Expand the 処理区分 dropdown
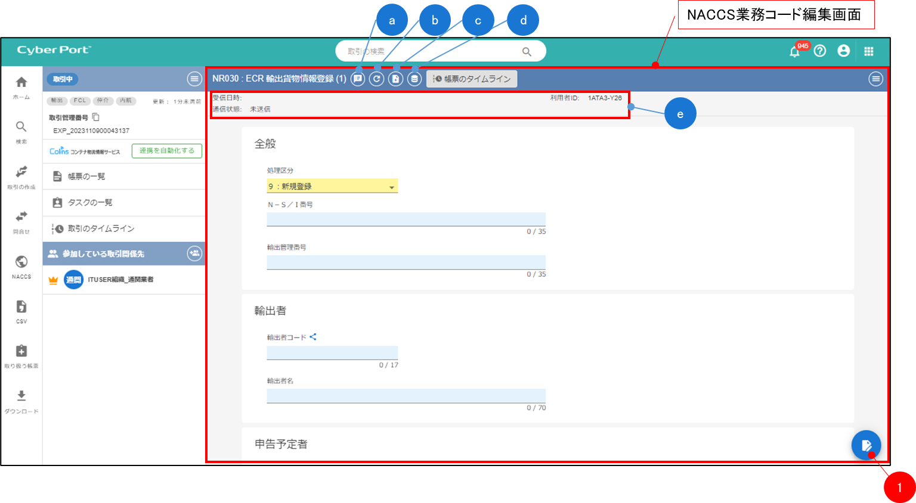This screenshot has height=503, width=916. click(x=332, y=187)
